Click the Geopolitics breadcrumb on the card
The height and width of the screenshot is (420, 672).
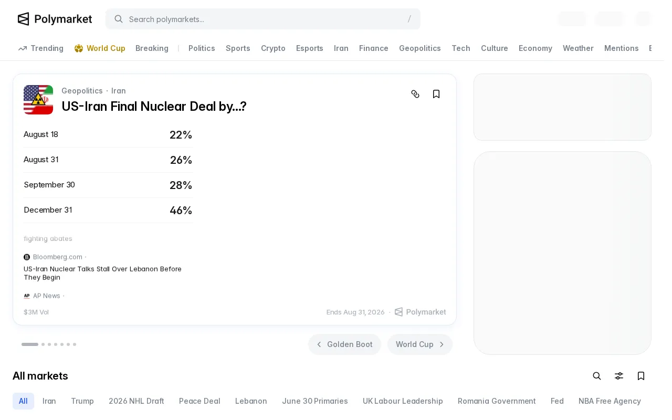coord(82,91)
